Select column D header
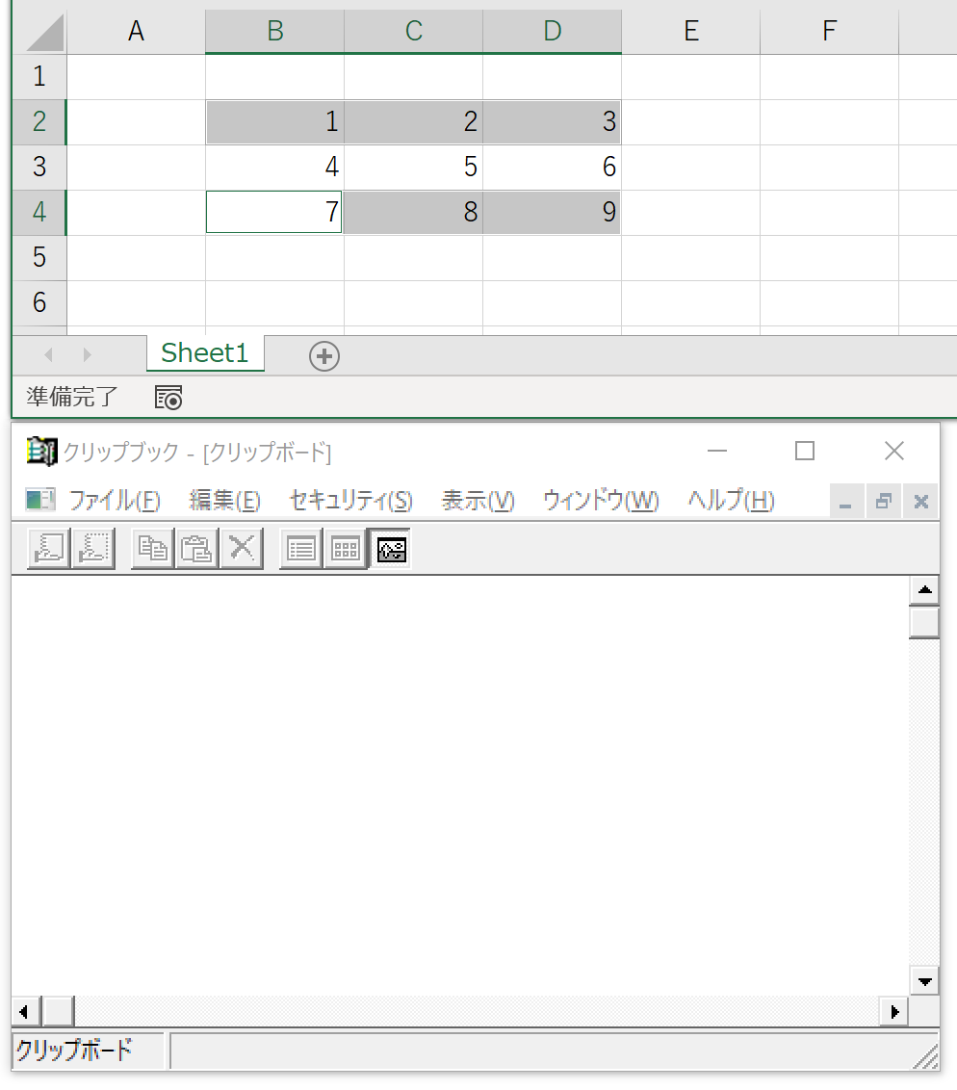The width and height of the screenshot is (957, 1090). click(x=552, y=32)
